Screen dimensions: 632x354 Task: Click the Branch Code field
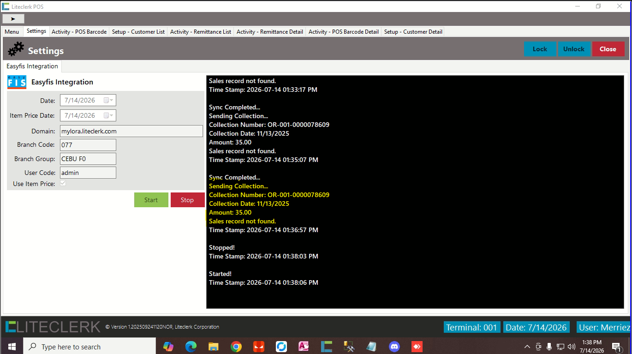pyautogui.click(x=88, y=145)
